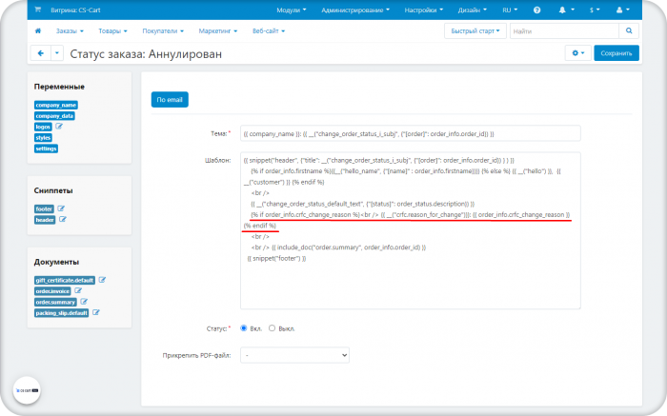667x416 pixels.
Task: Click the search magnifier button
Action: pyautogui.click(x=629, y=30)
